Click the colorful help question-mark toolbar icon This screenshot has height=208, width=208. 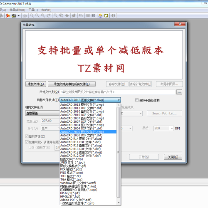pyautogui.click(x=100, y=15)
